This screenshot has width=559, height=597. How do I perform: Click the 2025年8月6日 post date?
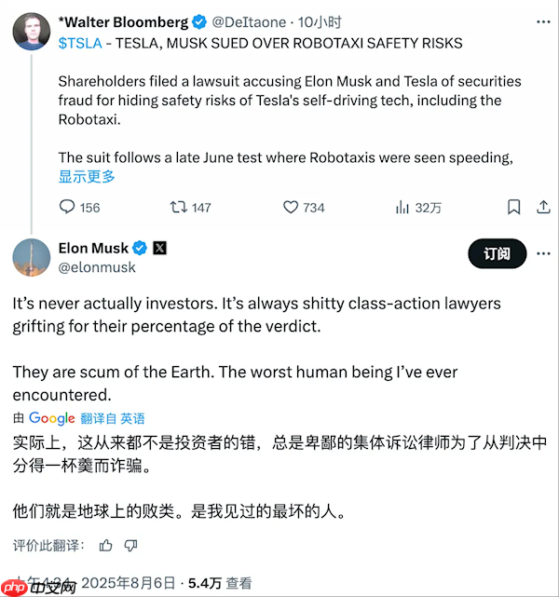129,583
